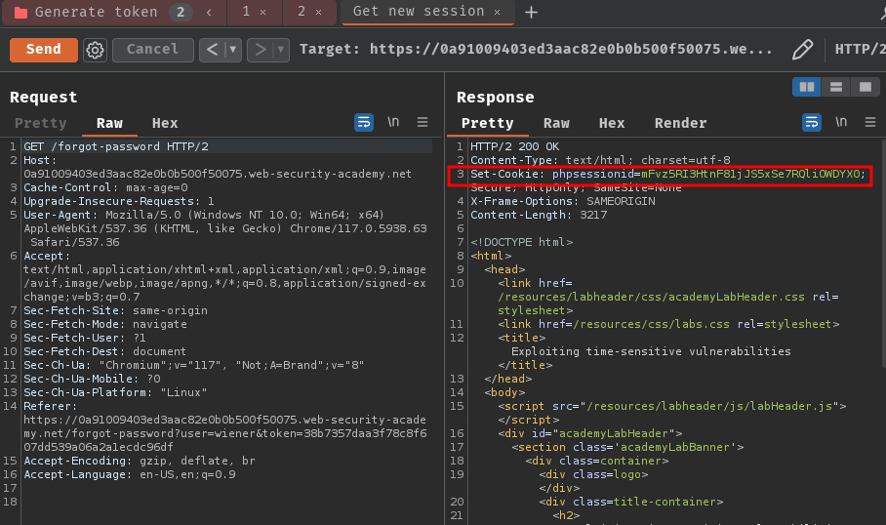This screenshot has height=525, width=886.
Task: Click the Content-Type text/html response header
Action: click(x=600, y=160)
